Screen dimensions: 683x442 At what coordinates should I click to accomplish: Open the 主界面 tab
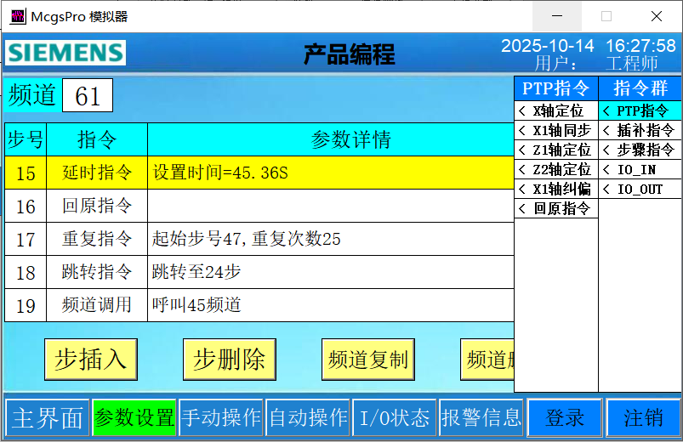click(47, 417)
